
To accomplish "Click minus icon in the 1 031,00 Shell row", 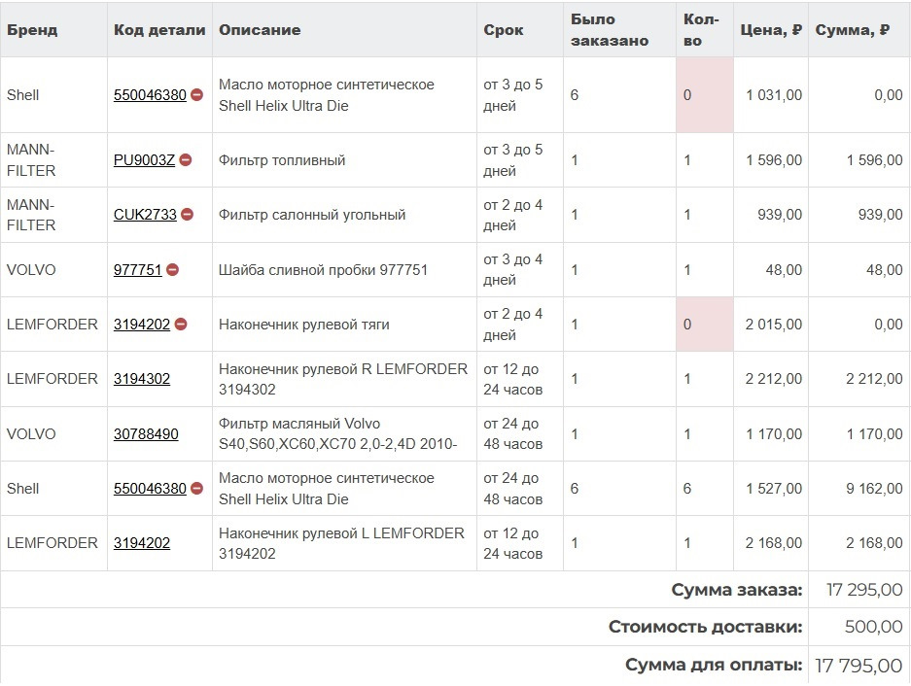I will tap(196, 95).
